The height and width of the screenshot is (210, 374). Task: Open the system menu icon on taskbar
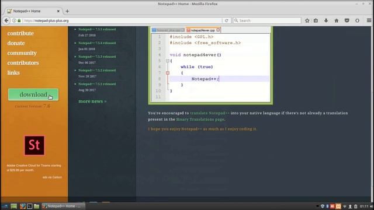pyautogui.click(x=5, y=206)
